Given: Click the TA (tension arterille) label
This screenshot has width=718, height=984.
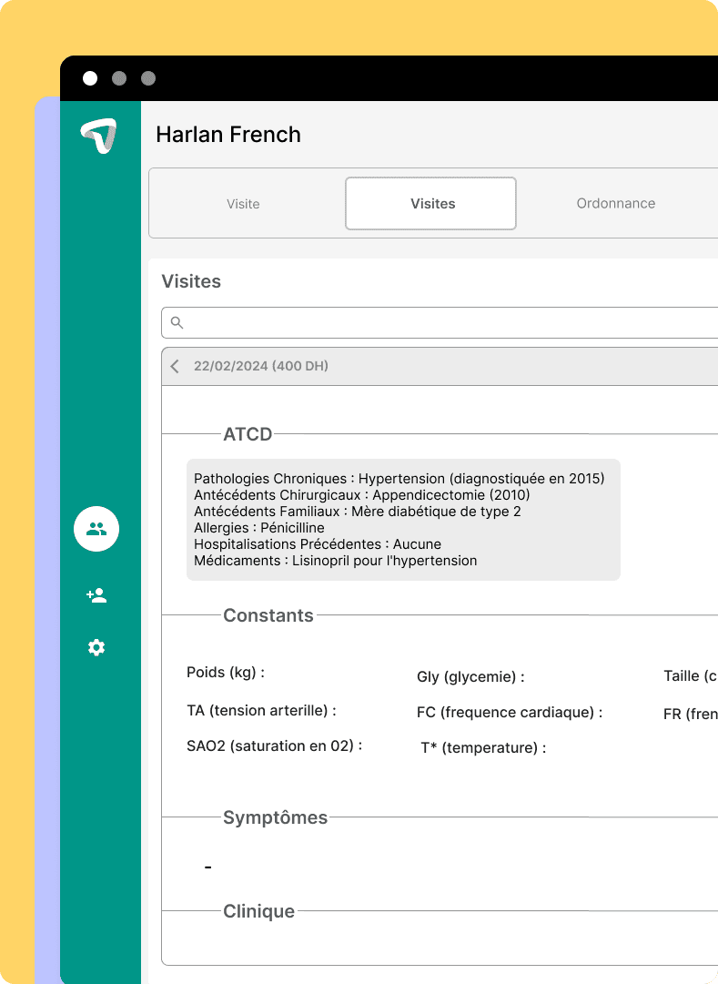Looking at the screenshot, I should pos(261,710).
